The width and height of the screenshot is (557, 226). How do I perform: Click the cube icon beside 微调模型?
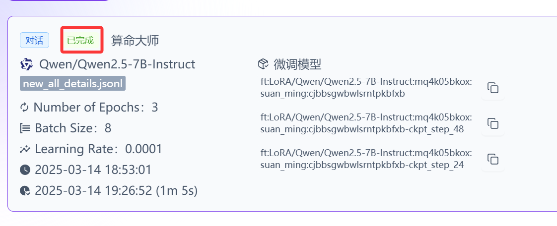[263, 64]
